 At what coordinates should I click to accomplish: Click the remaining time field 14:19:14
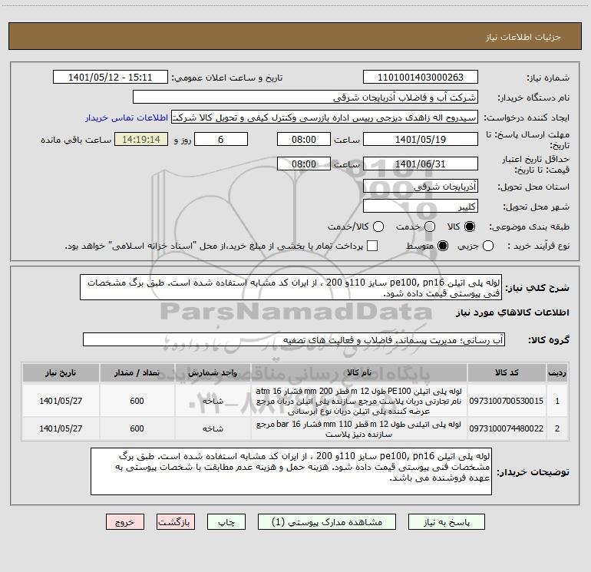(141, 139)
